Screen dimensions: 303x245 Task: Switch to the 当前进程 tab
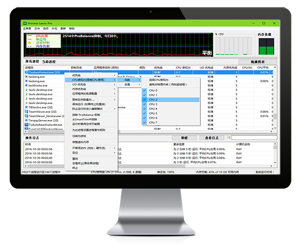point(49,62)
